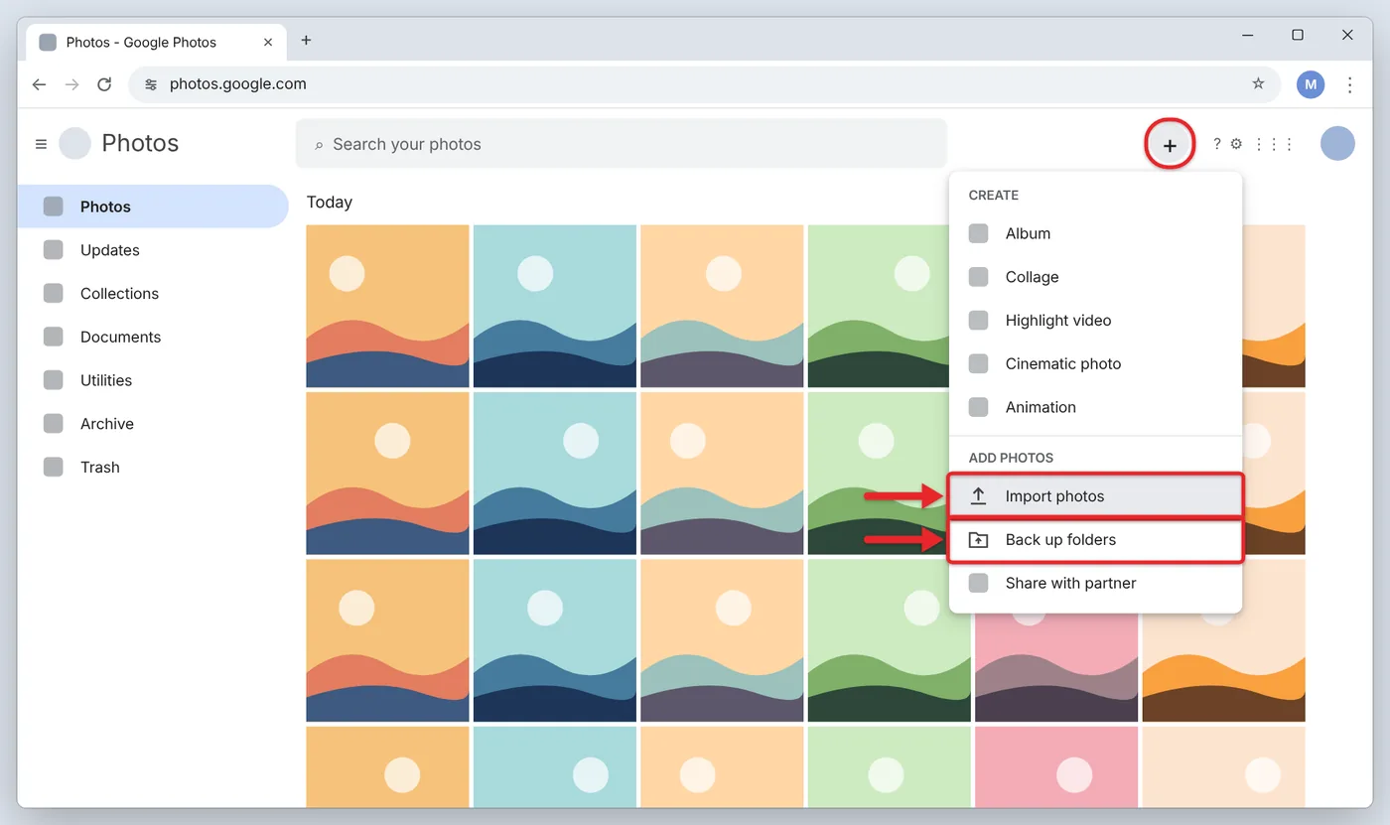This screenshot has height=825, width=1390.
Task: Select Cinematic photo in the menu
Action: click(x=1095, y=364)
